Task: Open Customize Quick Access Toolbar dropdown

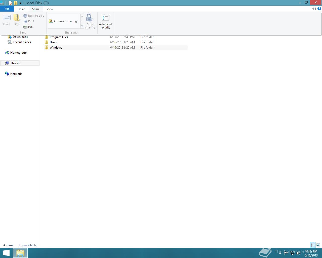Action: 20,3
